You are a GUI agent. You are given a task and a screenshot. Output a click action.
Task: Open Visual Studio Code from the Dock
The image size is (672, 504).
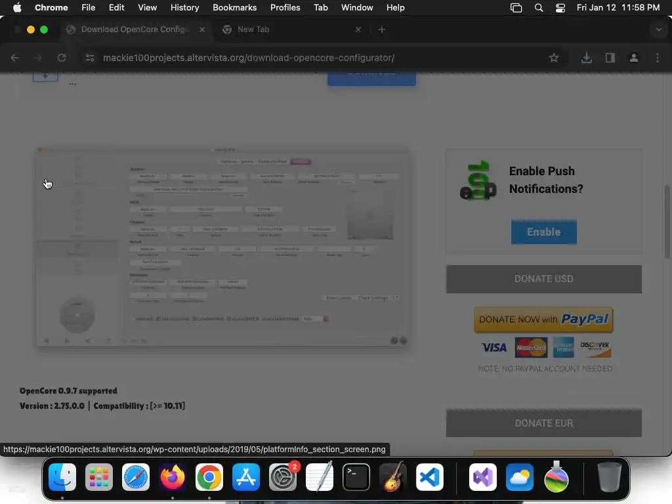coord(429,477)
